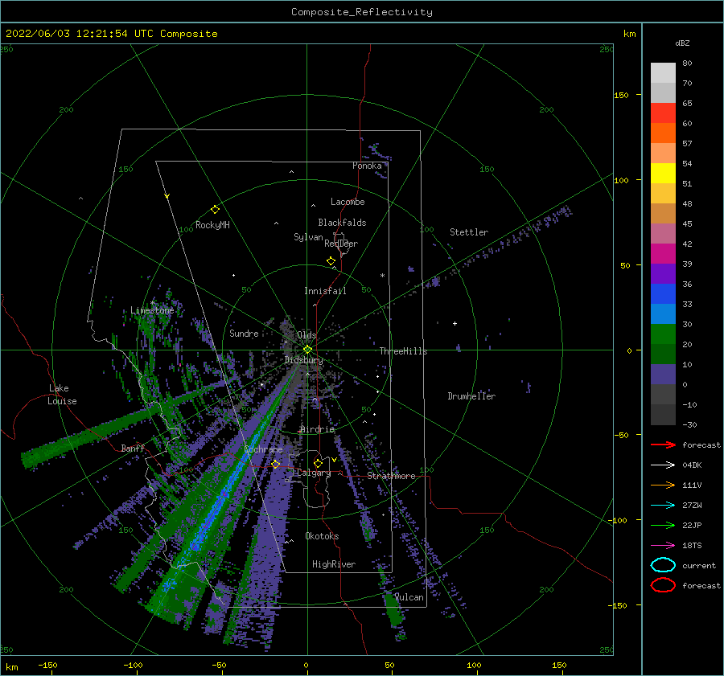Click the cyan 27ZW arrow icon

pos(663,506)
